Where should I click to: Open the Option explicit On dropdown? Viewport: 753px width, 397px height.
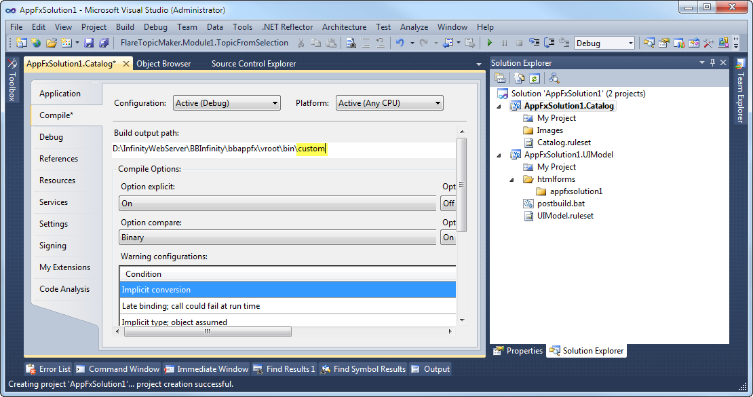click(x=277, y=204)
